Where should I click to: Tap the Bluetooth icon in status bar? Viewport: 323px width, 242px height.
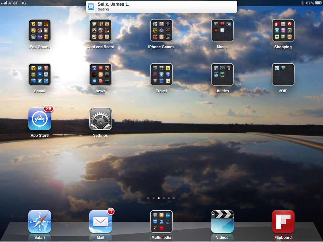[302, 3]
